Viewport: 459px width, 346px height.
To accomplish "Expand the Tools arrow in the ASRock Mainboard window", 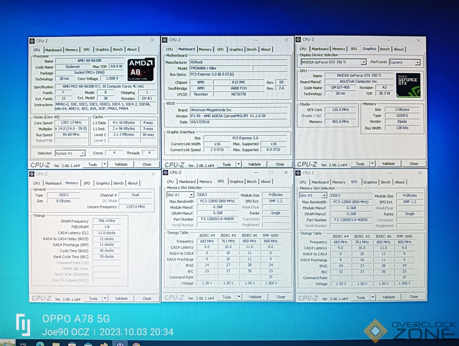I will (238, 164).
